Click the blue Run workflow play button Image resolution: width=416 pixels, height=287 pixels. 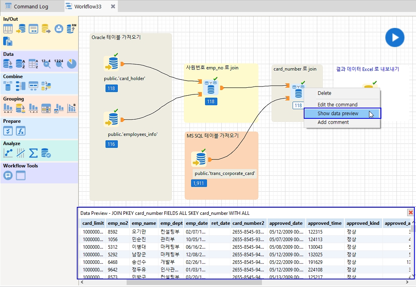click(x=395, y=38)
